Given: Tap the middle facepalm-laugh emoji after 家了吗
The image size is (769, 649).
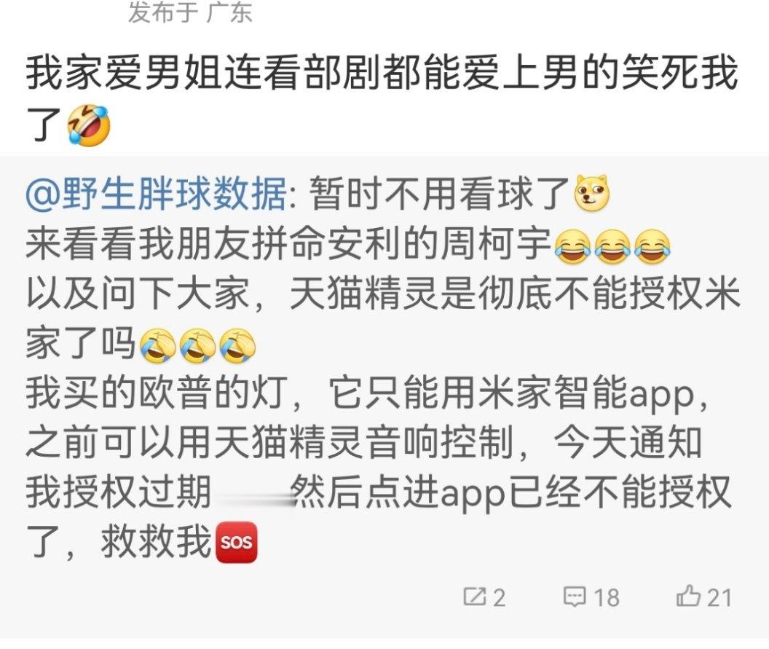Looking at the screenshot, I should [x=197, y=345].
